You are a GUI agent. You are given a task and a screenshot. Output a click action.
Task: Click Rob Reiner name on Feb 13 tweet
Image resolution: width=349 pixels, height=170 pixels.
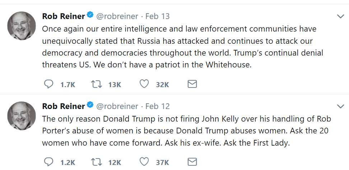click(x=64, y=16)
